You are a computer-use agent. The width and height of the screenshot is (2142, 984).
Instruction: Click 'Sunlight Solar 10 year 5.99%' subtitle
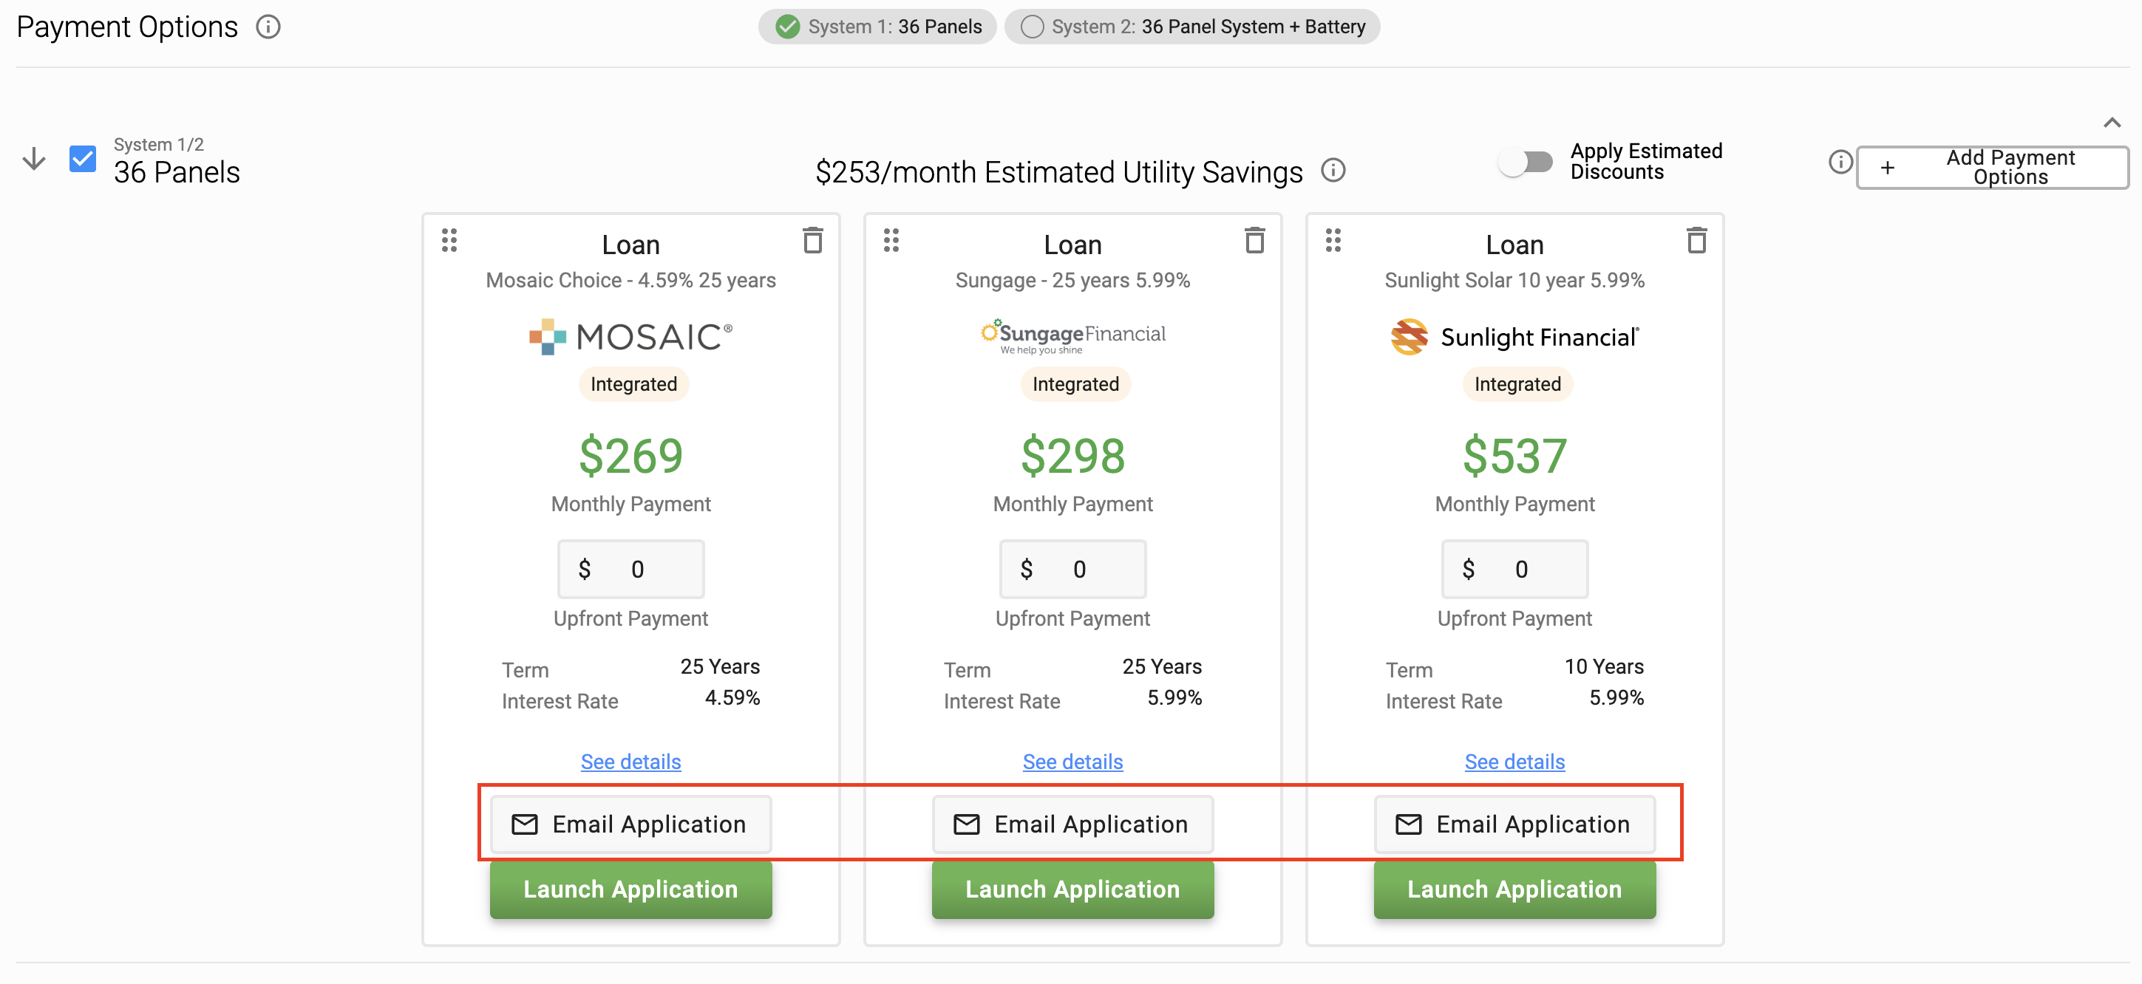tap(1514, 280)
